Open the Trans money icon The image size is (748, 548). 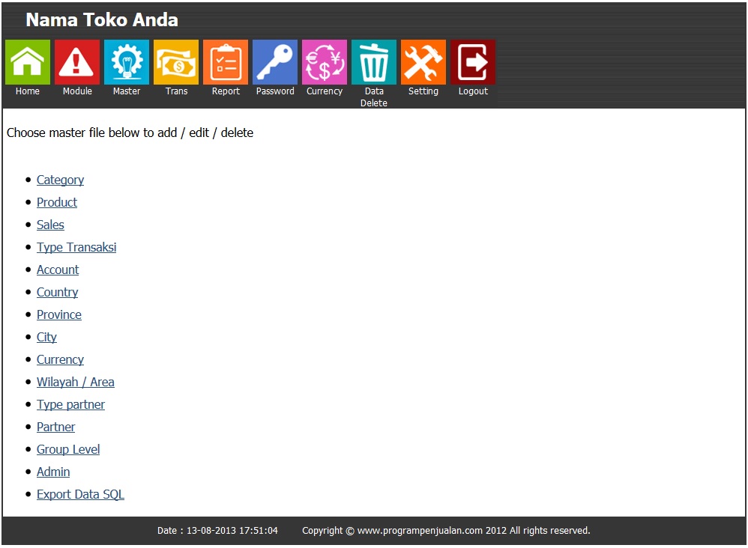coord(176,62)
